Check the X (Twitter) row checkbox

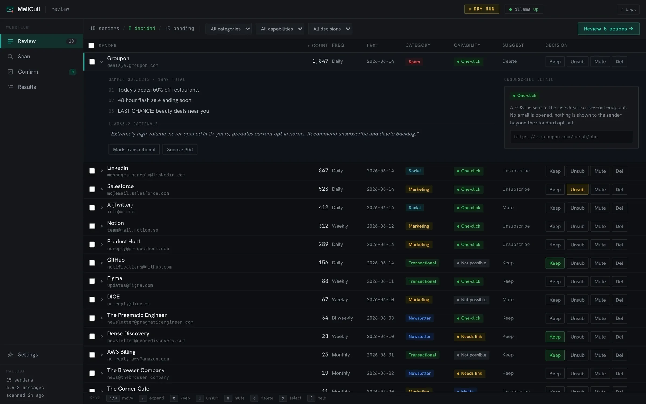[92, 208]
